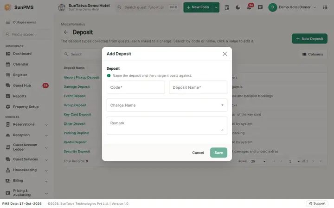Viewport: 334px width, 208px height.
Task: Collapse the sidebar menu
Action: (21, 22)
